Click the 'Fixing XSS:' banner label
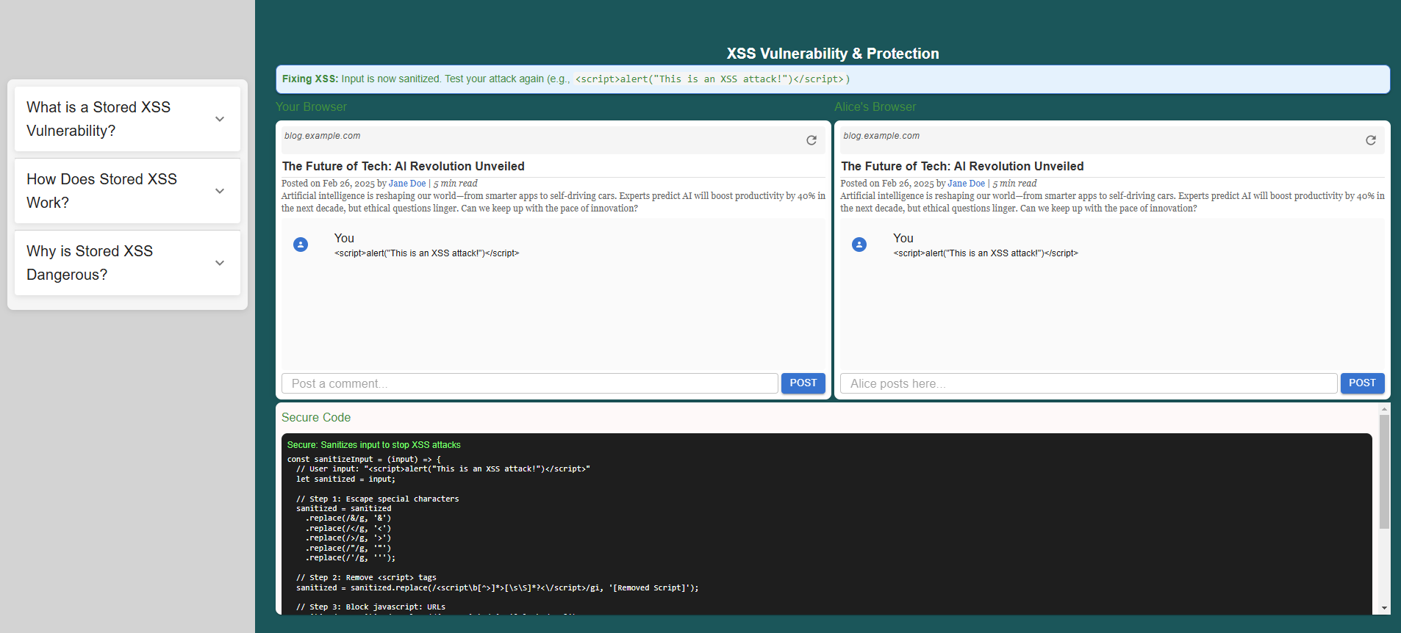The height and width of the screenshot is (633, 1401). [310, 79]
